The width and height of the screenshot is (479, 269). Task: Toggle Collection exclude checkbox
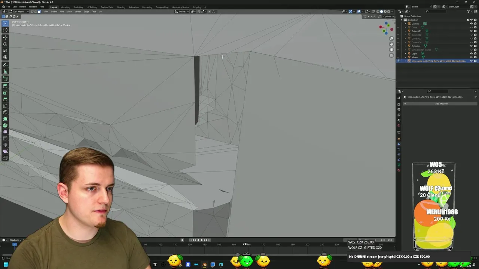coord(468,20)
